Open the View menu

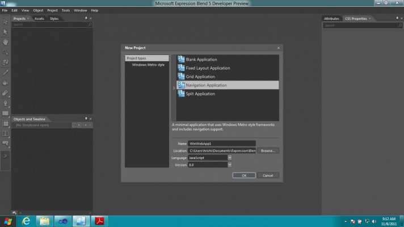point(25,10)
